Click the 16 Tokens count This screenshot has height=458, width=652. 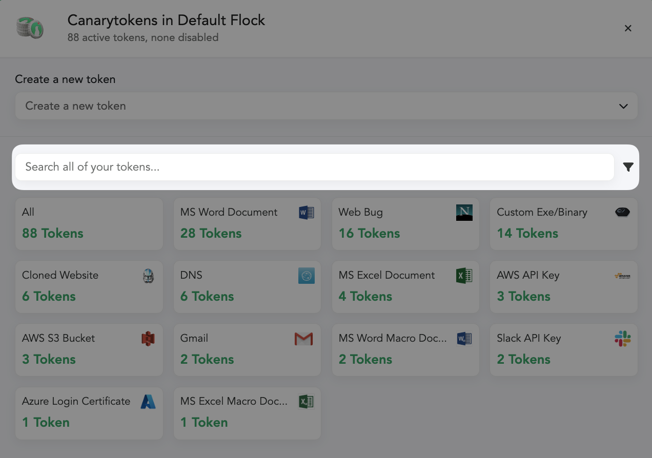[x=369, y=233]
